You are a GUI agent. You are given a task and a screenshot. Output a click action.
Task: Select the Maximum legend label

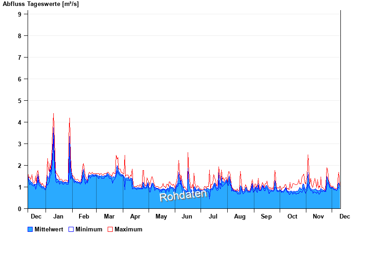tap(128, 229)
